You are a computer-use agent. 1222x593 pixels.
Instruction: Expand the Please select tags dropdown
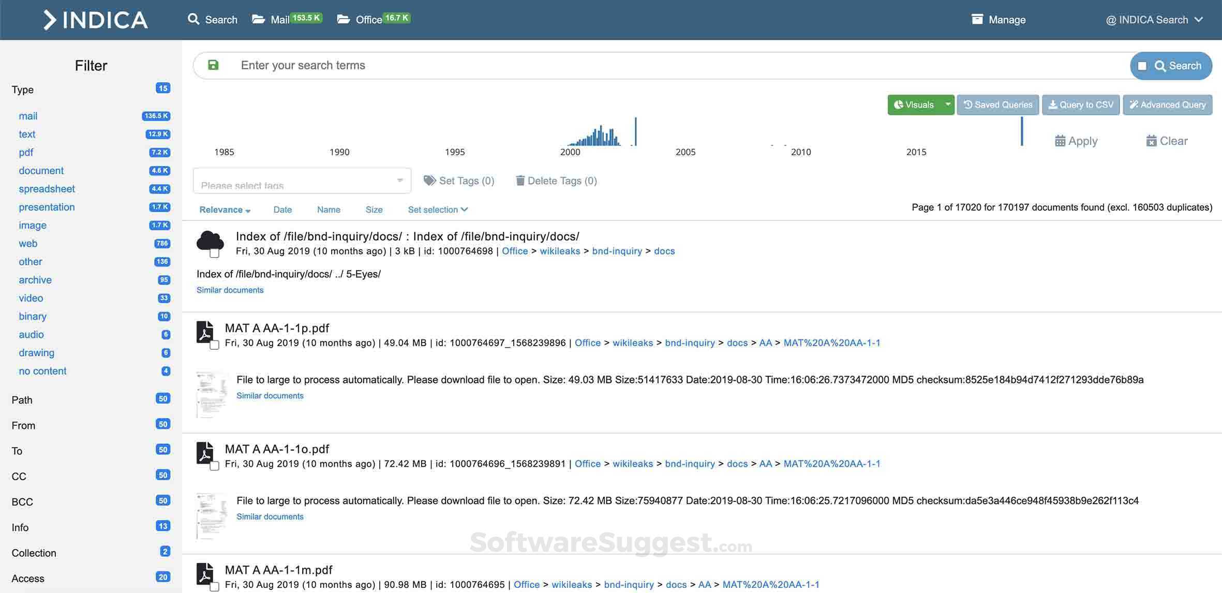(x=399, y=180)
